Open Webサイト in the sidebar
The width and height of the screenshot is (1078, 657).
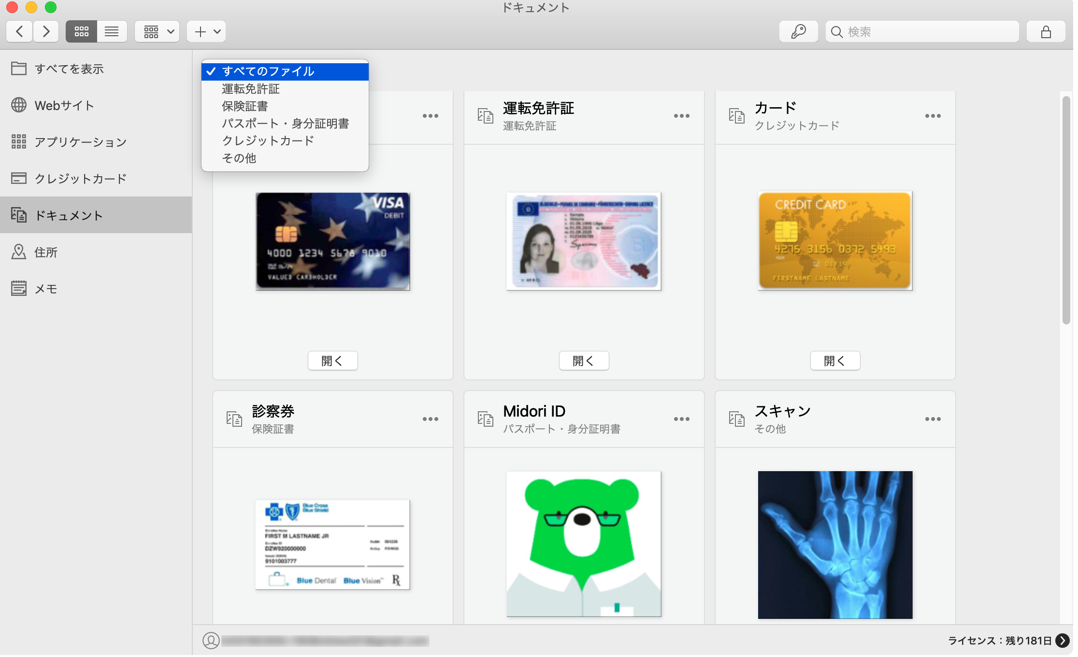96,105
